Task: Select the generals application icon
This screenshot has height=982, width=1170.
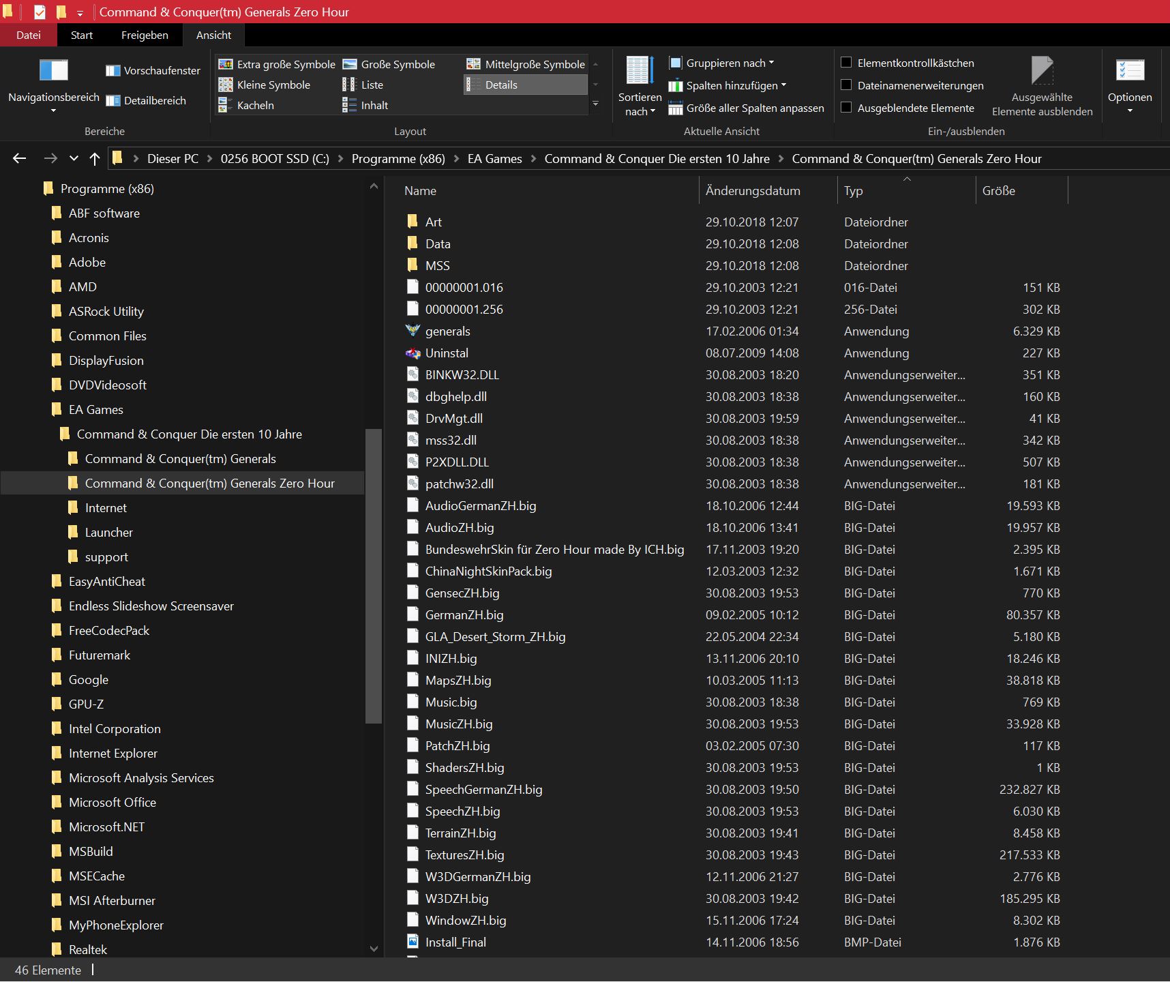Action: pos(412,331)
